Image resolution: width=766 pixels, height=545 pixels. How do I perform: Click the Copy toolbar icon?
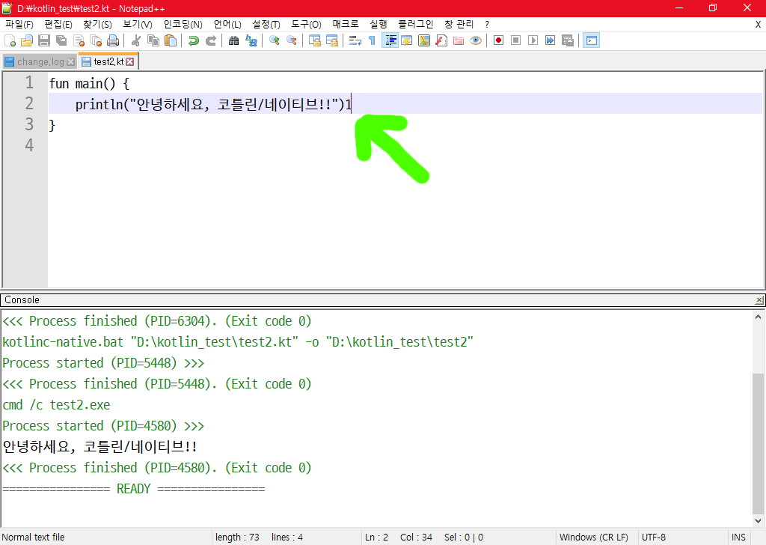click(x=153, y=40)
